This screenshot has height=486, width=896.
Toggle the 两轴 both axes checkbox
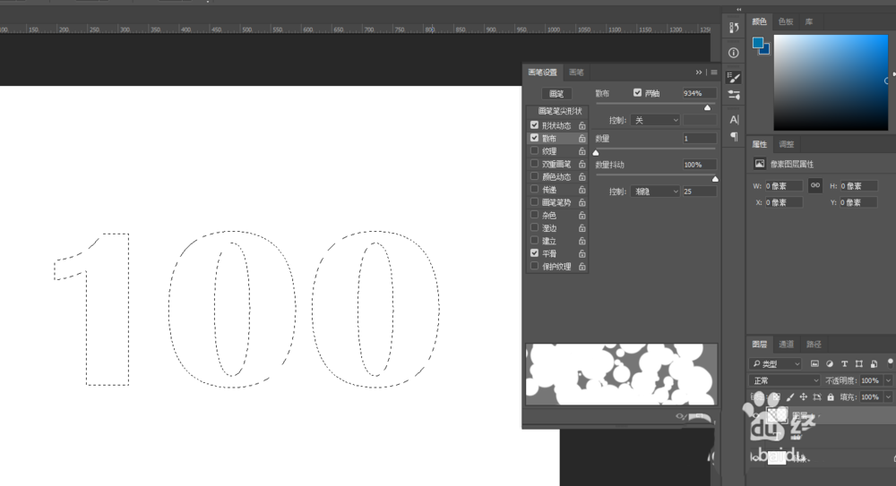[x=637, y=92]
